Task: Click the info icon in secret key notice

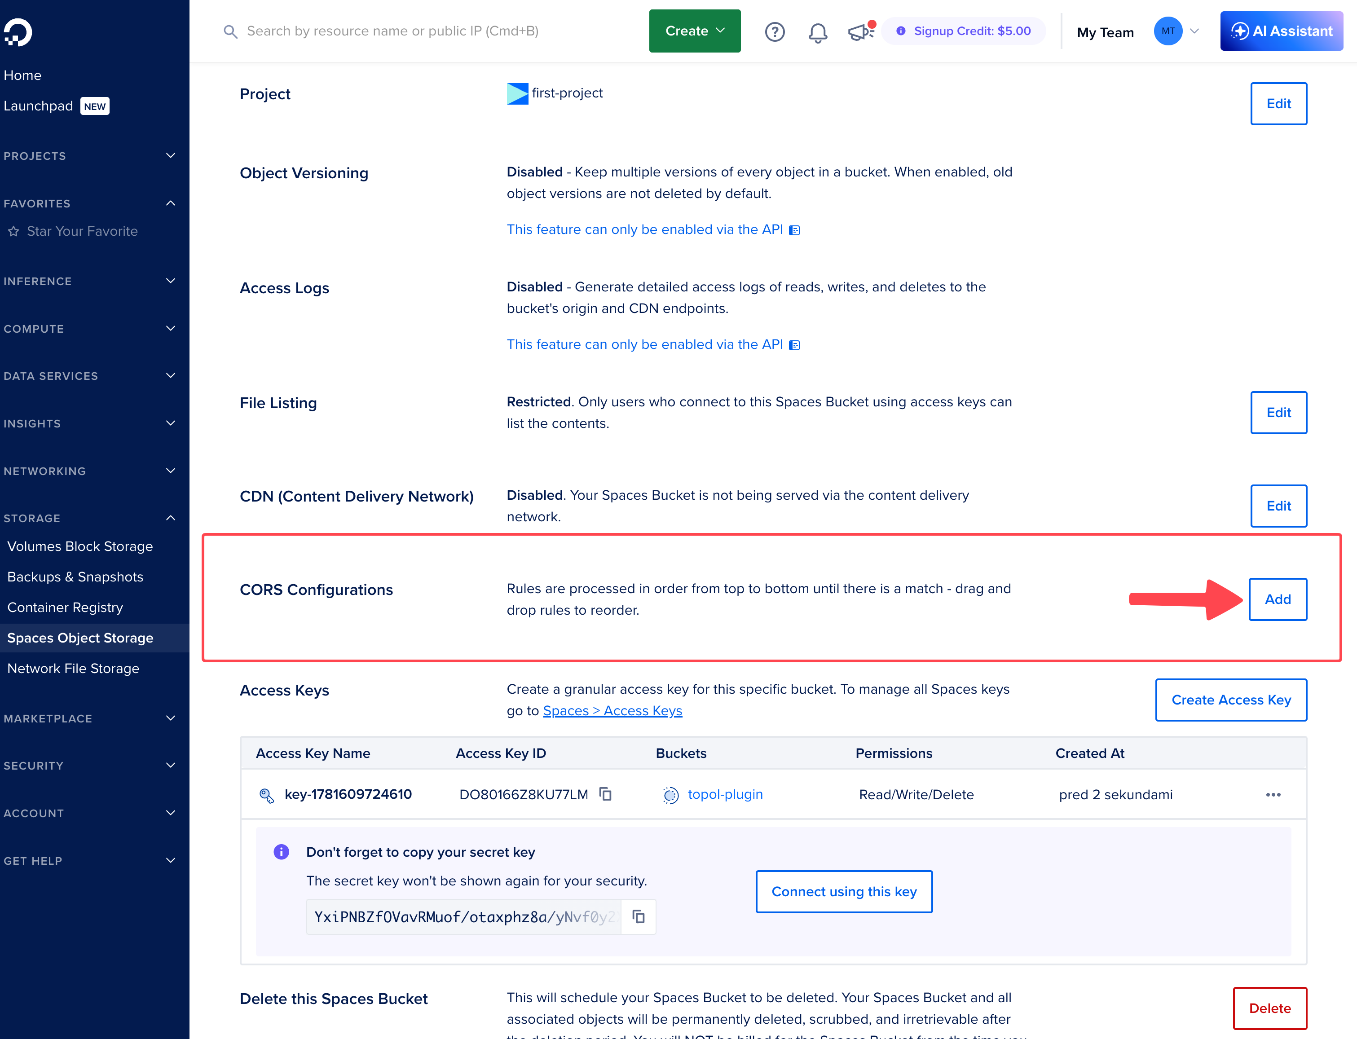Action: (x=281, y=852)
